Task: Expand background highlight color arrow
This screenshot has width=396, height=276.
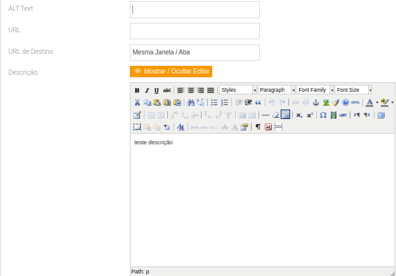Action: point(392,103)
